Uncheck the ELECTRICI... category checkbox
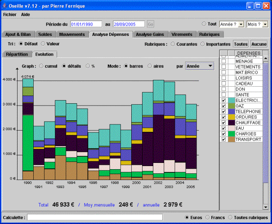The width and height of the screenshot is (272, 224). [224, 100]
